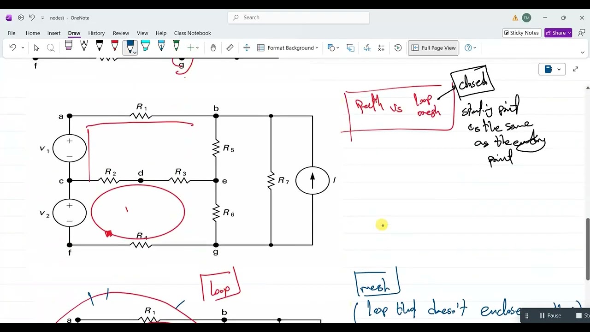Click the scrollbar up arrow
590x332 pixels.
point(587,88)
